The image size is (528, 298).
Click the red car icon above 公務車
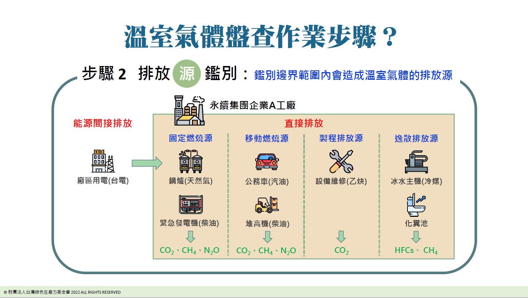[x=267, y=162]
